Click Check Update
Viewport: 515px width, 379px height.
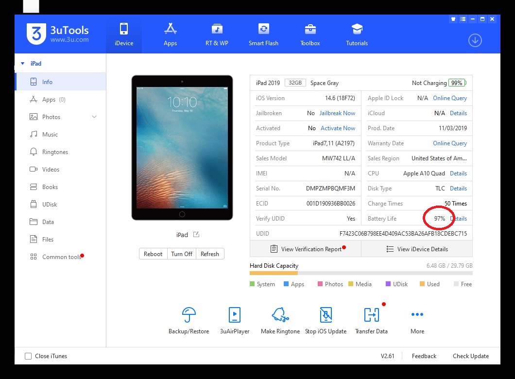coord(471,356)
